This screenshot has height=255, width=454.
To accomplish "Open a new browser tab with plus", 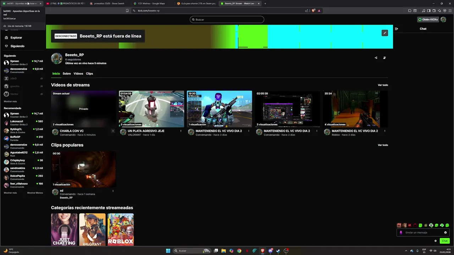I will click(x=265, y=4).
